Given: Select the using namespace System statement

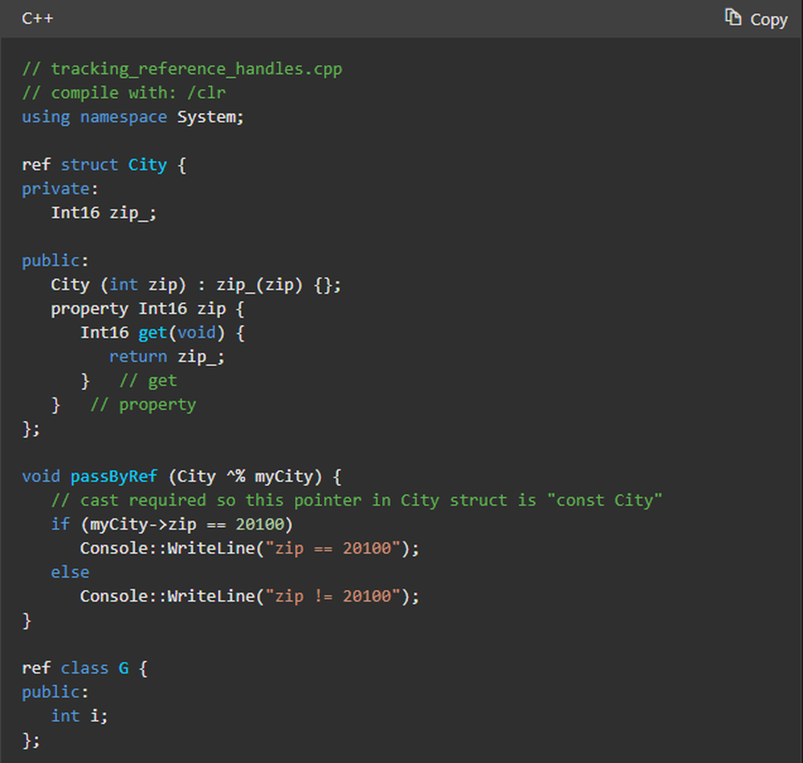Looking at the screenshot, I should click(x=132, y=116).
